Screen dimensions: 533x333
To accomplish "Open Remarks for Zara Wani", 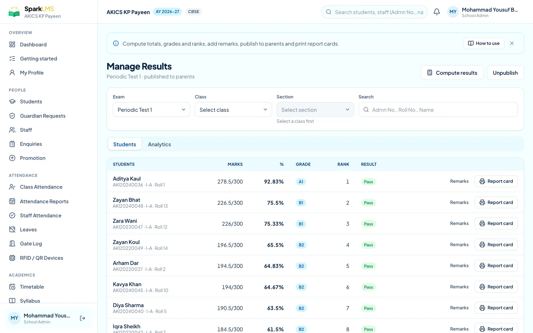I will click(x=459, y=223).
